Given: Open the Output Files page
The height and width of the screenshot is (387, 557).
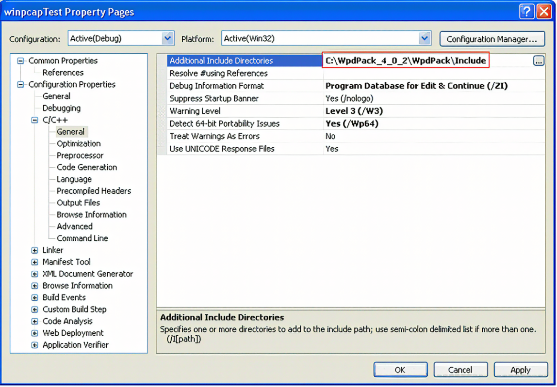Looking at the screenshot, I should pos(78,202).
